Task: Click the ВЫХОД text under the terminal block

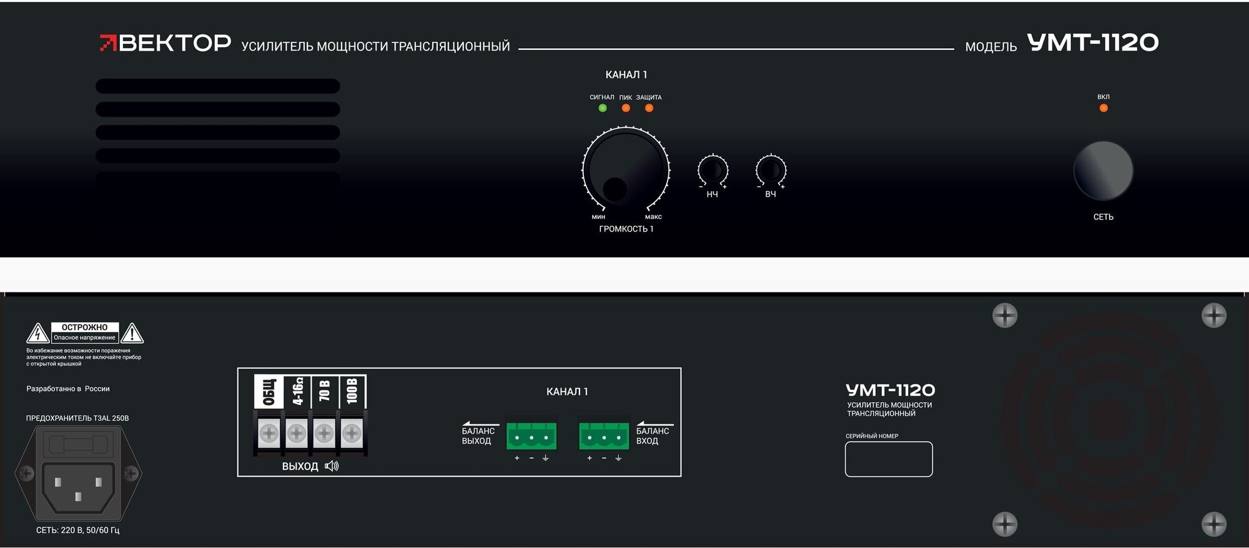Action: [x=300, y=466]
